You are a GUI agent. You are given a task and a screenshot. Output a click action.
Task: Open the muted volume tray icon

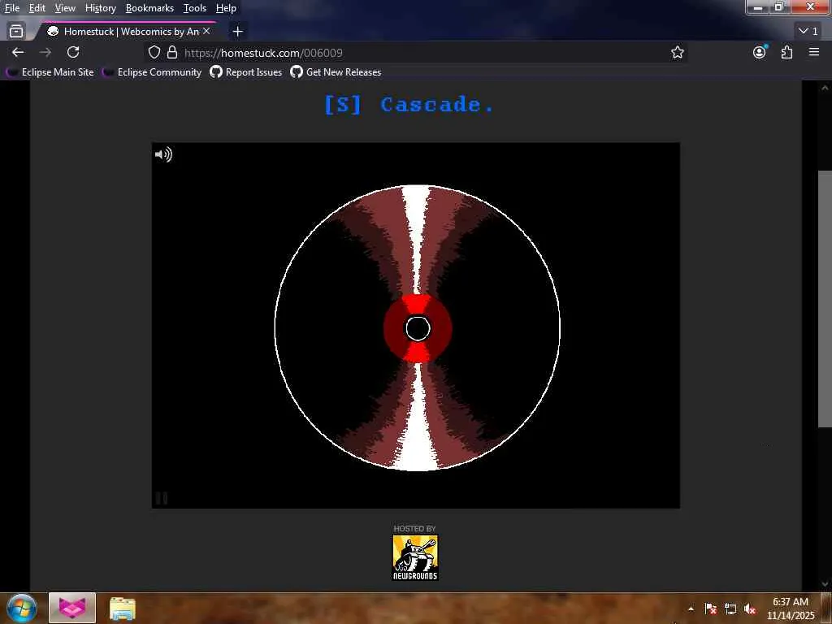click(749, 609)
